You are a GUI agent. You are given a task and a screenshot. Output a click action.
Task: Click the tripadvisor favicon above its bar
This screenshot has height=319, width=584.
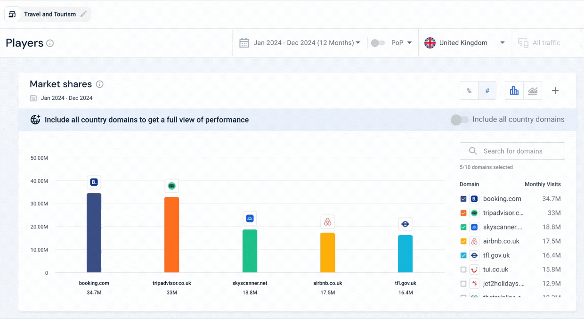(x=171, y=186)
